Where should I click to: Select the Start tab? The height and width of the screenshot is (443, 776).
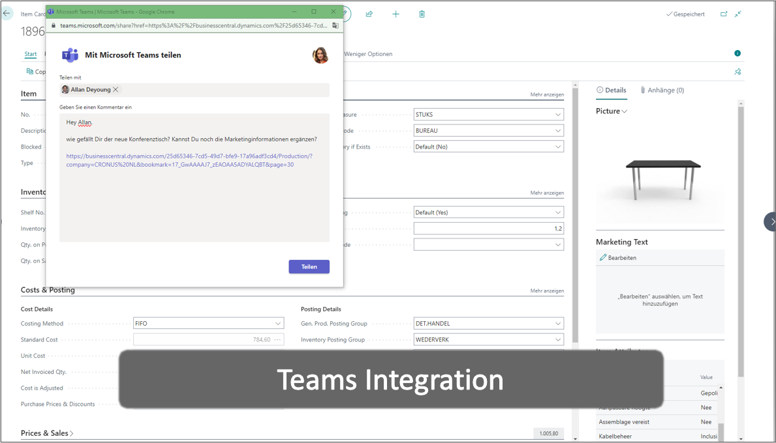31,54
